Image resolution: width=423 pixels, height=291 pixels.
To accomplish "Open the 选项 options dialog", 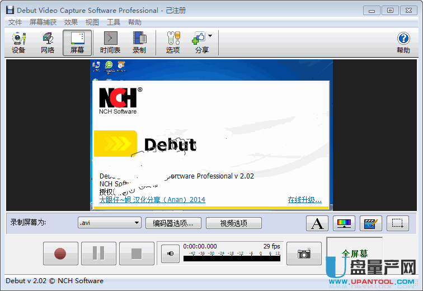I will [x=173, y=43].
